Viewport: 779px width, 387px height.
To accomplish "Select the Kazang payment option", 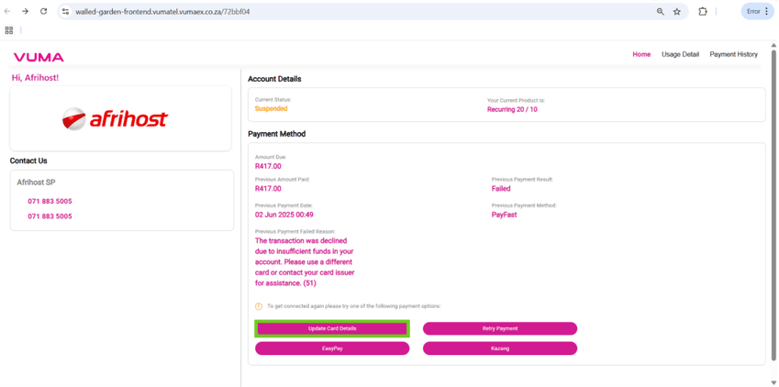I will (x=500, y=348).
